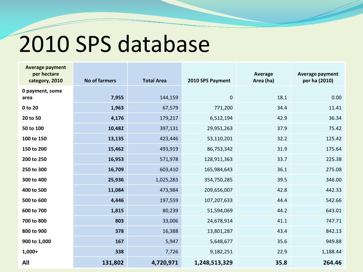Click farmers count cell '13,135'
Image resolution: width=363 pixels, height=272 pixels.
coord(116,139)
